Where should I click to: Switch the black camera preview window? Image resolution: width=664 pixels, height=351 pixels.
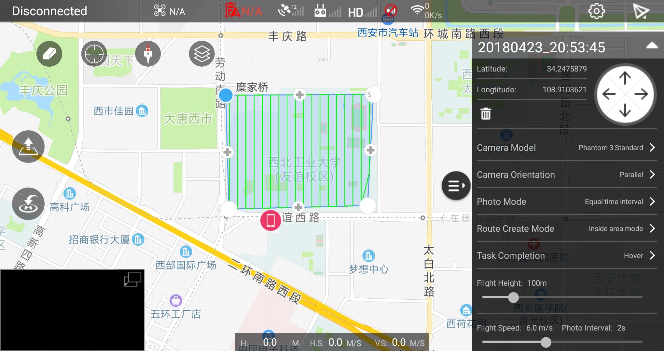click(132, 279)
